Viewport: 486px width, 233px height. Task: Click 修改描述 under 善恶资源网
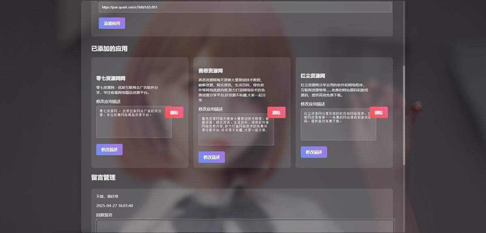[211, 157]
